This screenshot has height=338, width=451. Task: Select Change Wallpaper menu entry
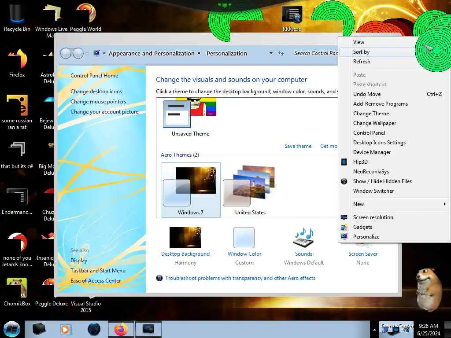[394, 123]
